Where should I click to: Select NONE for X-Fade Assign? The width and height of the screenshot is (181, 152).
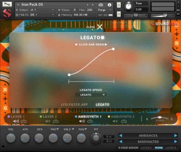click(158, 148)
